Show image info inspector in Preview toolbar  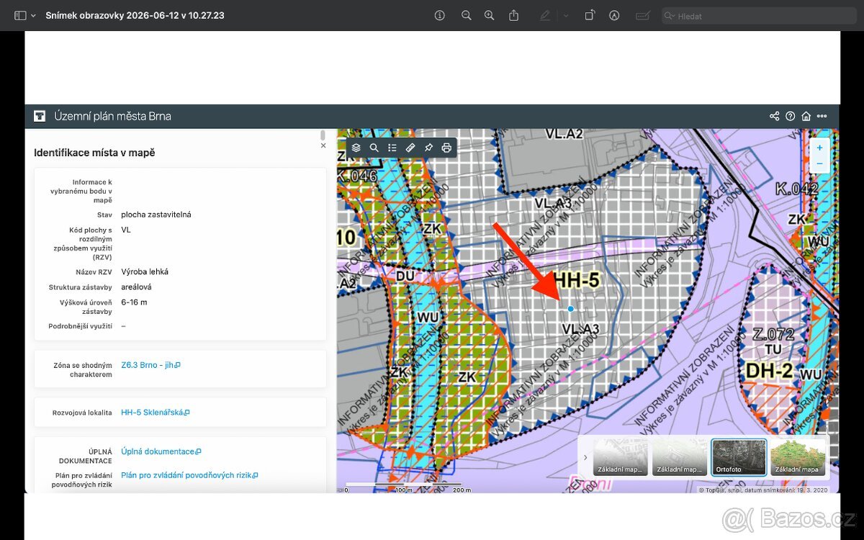tap(440, 15)
